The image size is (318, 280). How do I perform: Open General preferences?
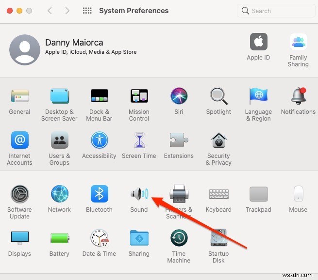(x=20, y=96)
